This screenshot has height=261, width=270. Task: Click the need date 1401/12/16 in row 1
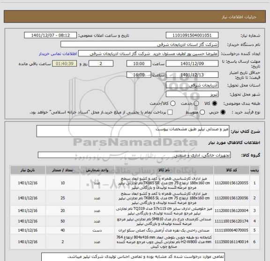(x=28, y=183)
